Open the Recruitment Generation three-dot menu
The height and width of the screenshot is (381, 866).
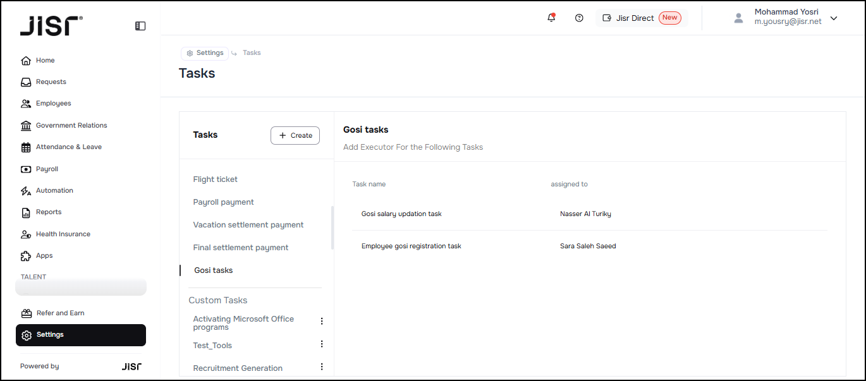[321, 366]
